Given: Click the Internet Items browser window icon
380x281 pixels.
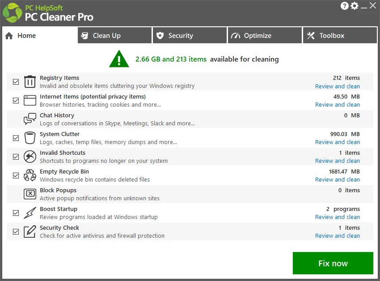Looking at the screenshot, I should pos(30,100).
